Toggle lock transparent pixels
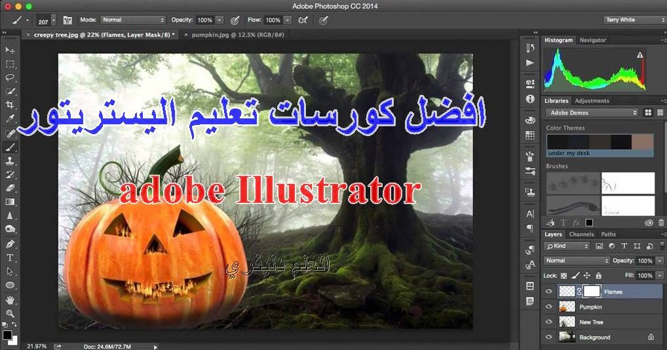This screenshot has height=350, width=667. 563,275
